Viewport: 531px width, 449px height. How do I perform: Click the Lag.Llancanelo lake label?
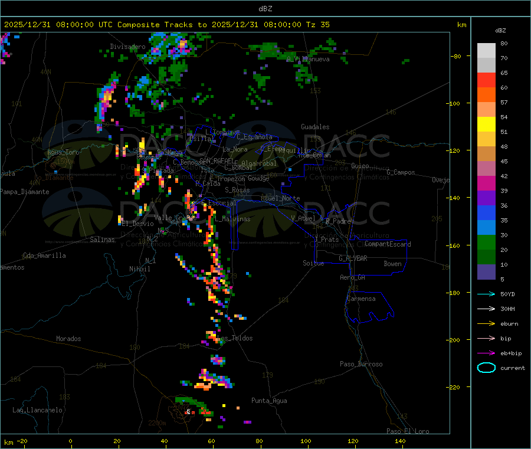[37, 410]
